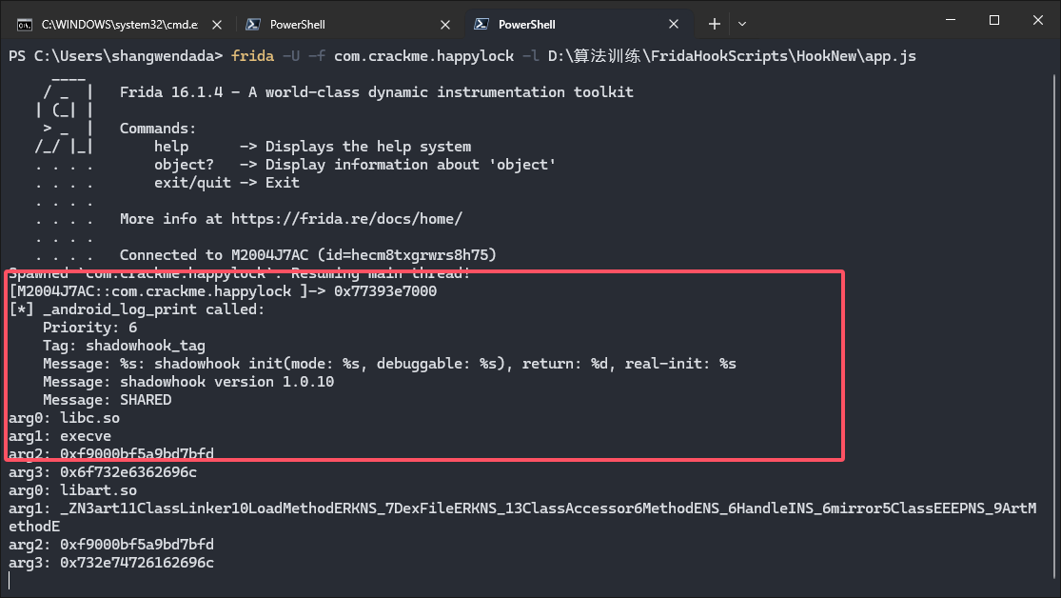This screenshot has height=598, width=1061.
Task: Close the C:\WINDOWS\system32\cmd.exe tab
Action: 217,25
